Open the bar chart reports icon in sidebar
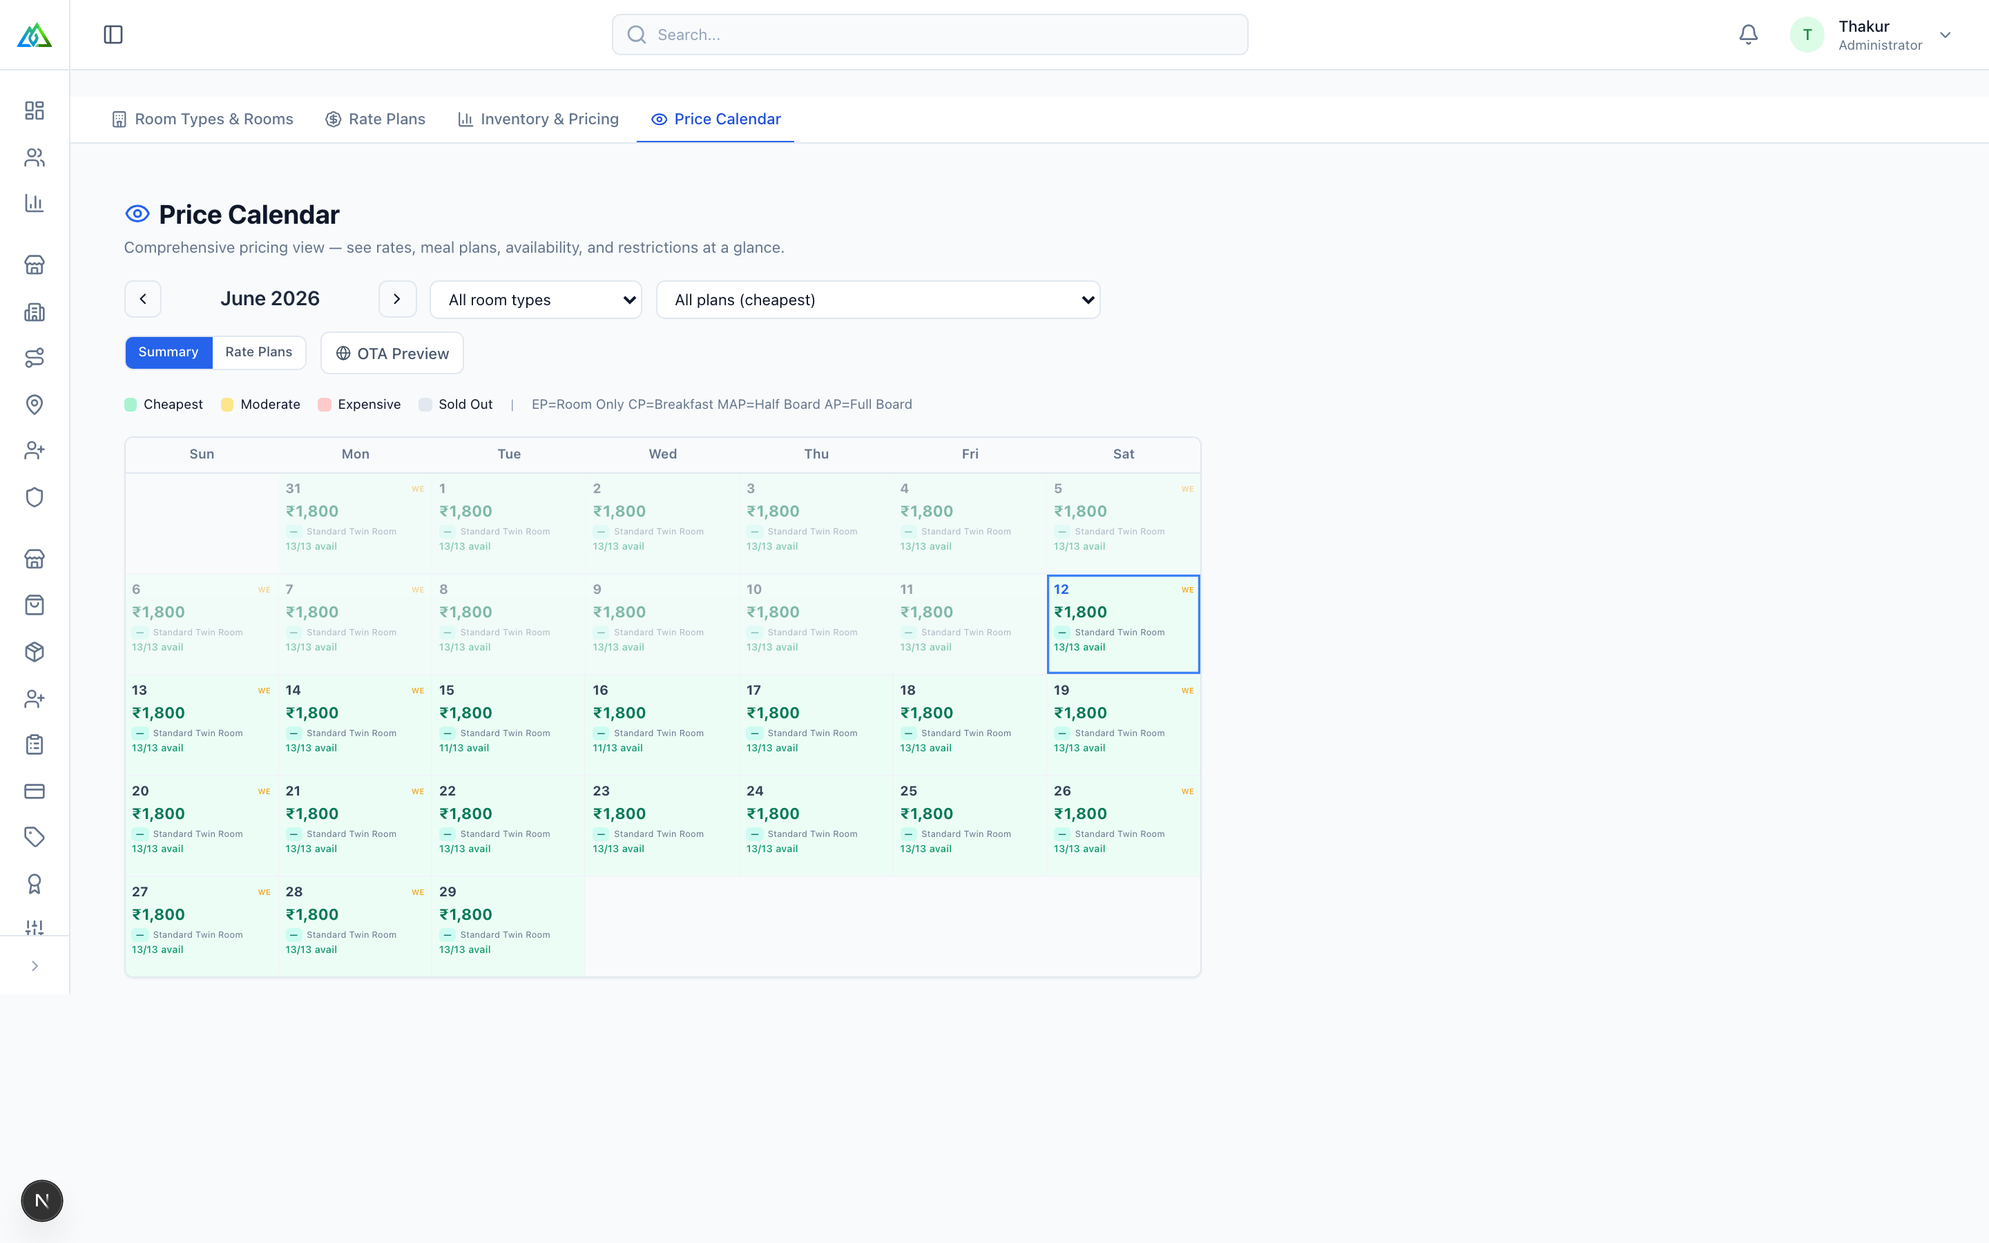This screenshot has height=1243, width=1989. [35, 203]
